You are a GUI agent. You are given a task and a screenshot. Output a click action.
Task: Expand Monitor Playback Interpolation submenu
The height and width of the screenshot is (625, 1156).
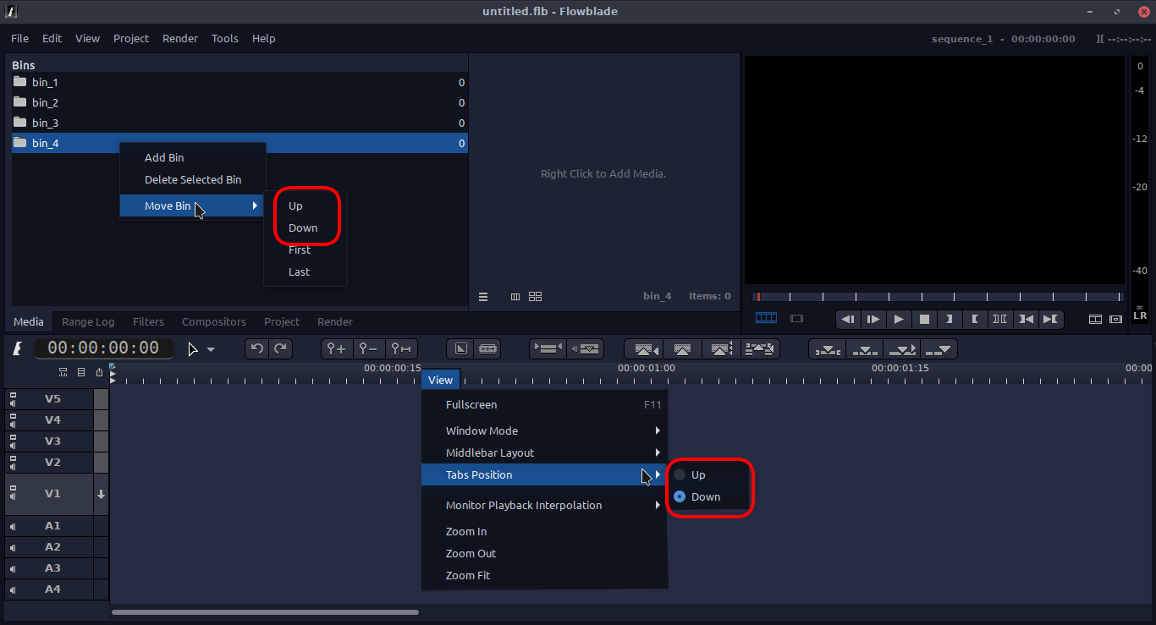[544, 505]
